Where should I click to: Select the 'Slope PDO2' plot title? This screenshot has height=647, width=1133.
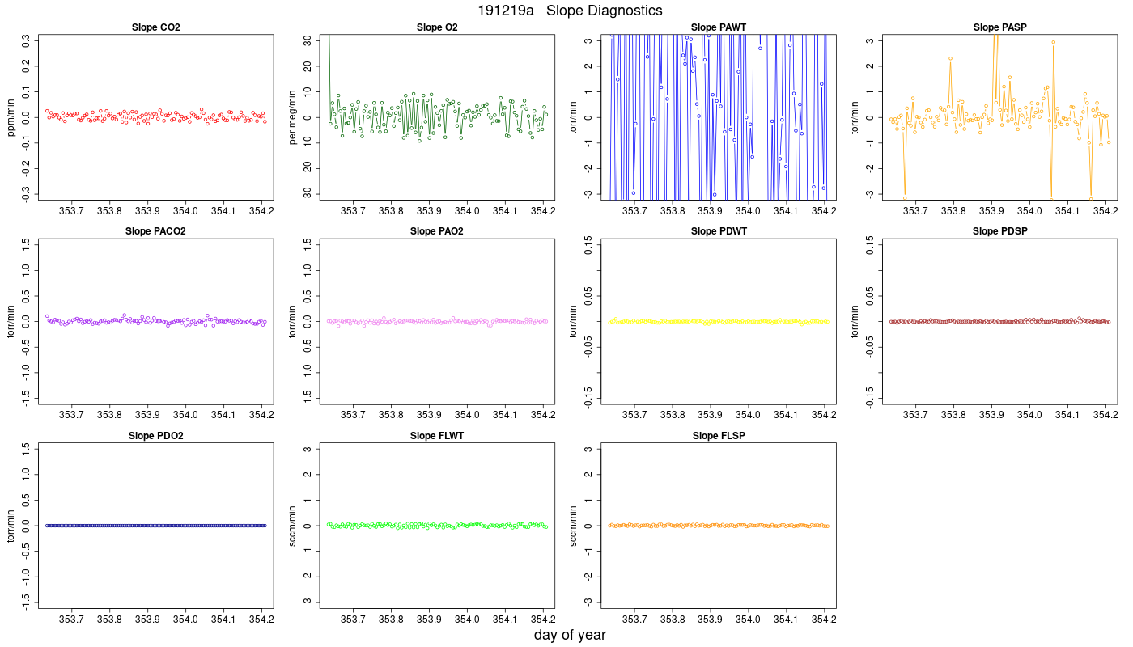[155, 436]
